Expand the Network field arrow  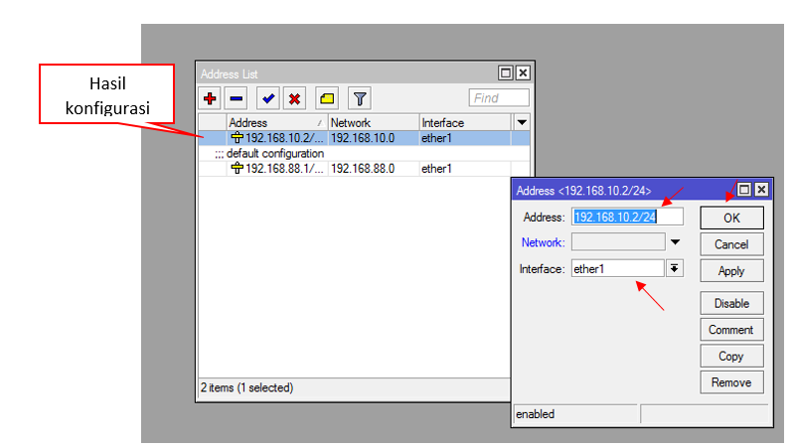[675, 242]
